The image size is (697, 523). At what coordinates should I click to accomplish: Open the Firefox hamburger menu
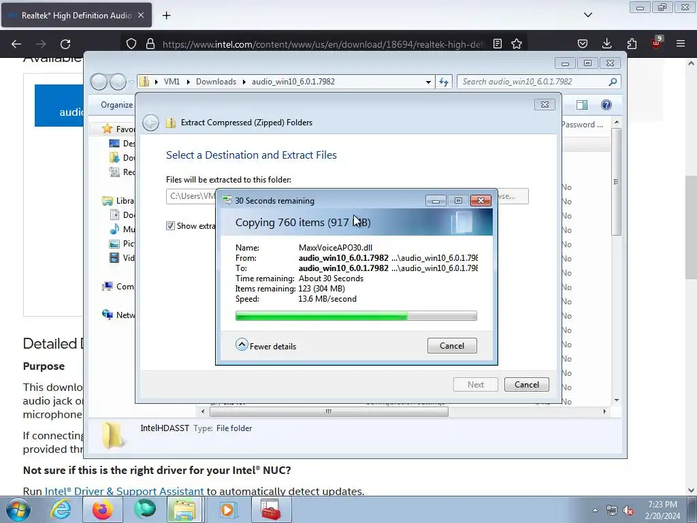[681, 44]
